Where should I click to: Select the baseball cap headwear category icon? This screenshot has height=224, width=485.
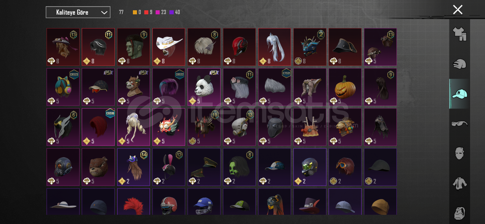coord(460,94)
